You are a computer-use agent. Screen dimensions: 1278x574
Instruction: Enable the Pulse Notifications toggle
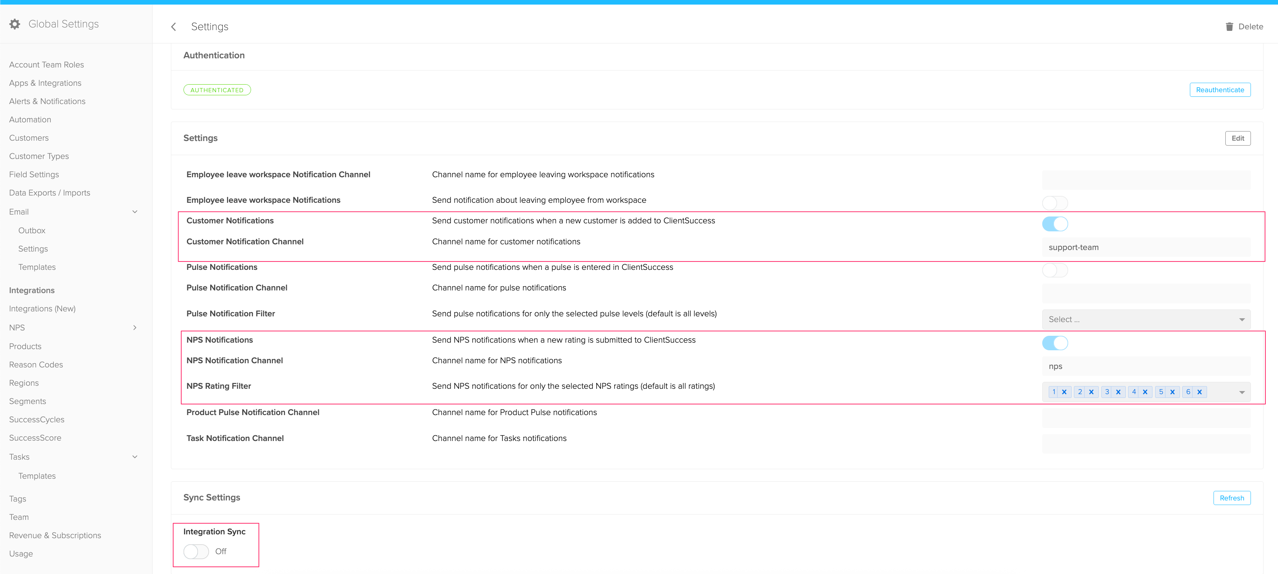[1055, 270]
